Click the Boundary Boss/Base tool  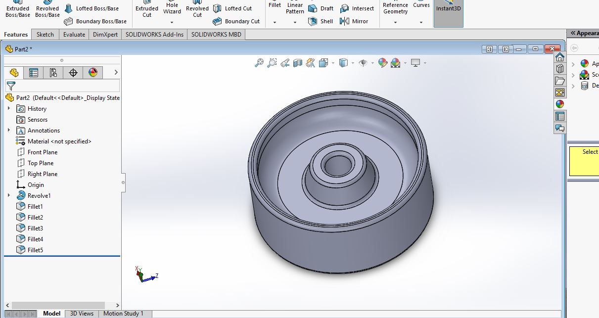click(95, 21)
